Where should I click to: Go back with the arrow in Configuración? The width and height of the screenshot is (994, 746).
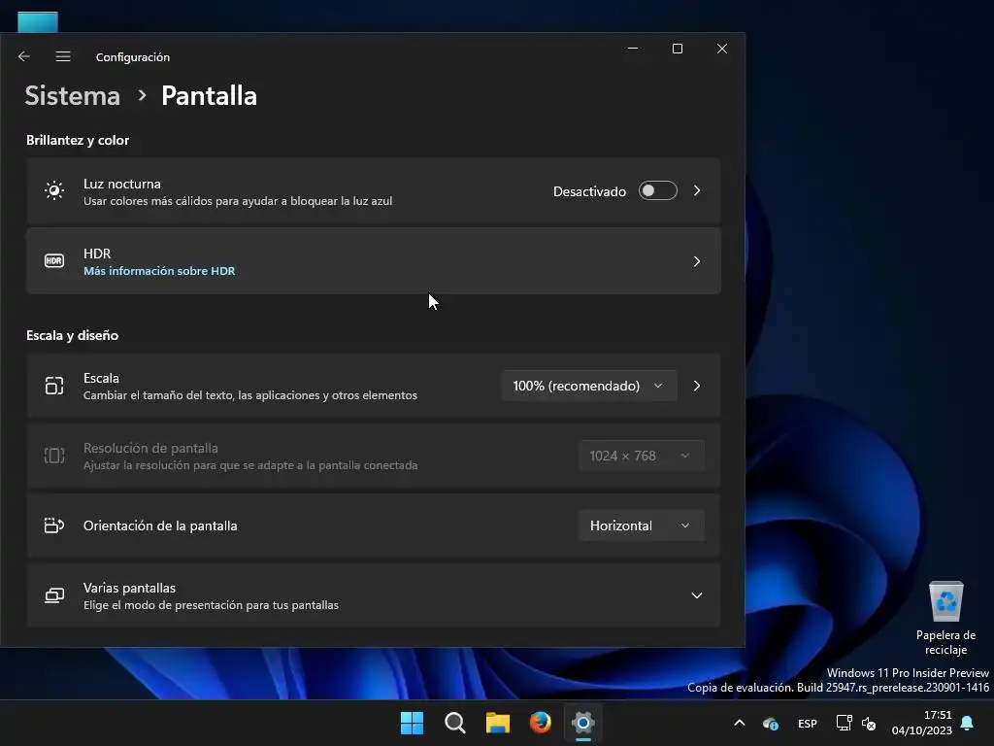coord(24,56)
